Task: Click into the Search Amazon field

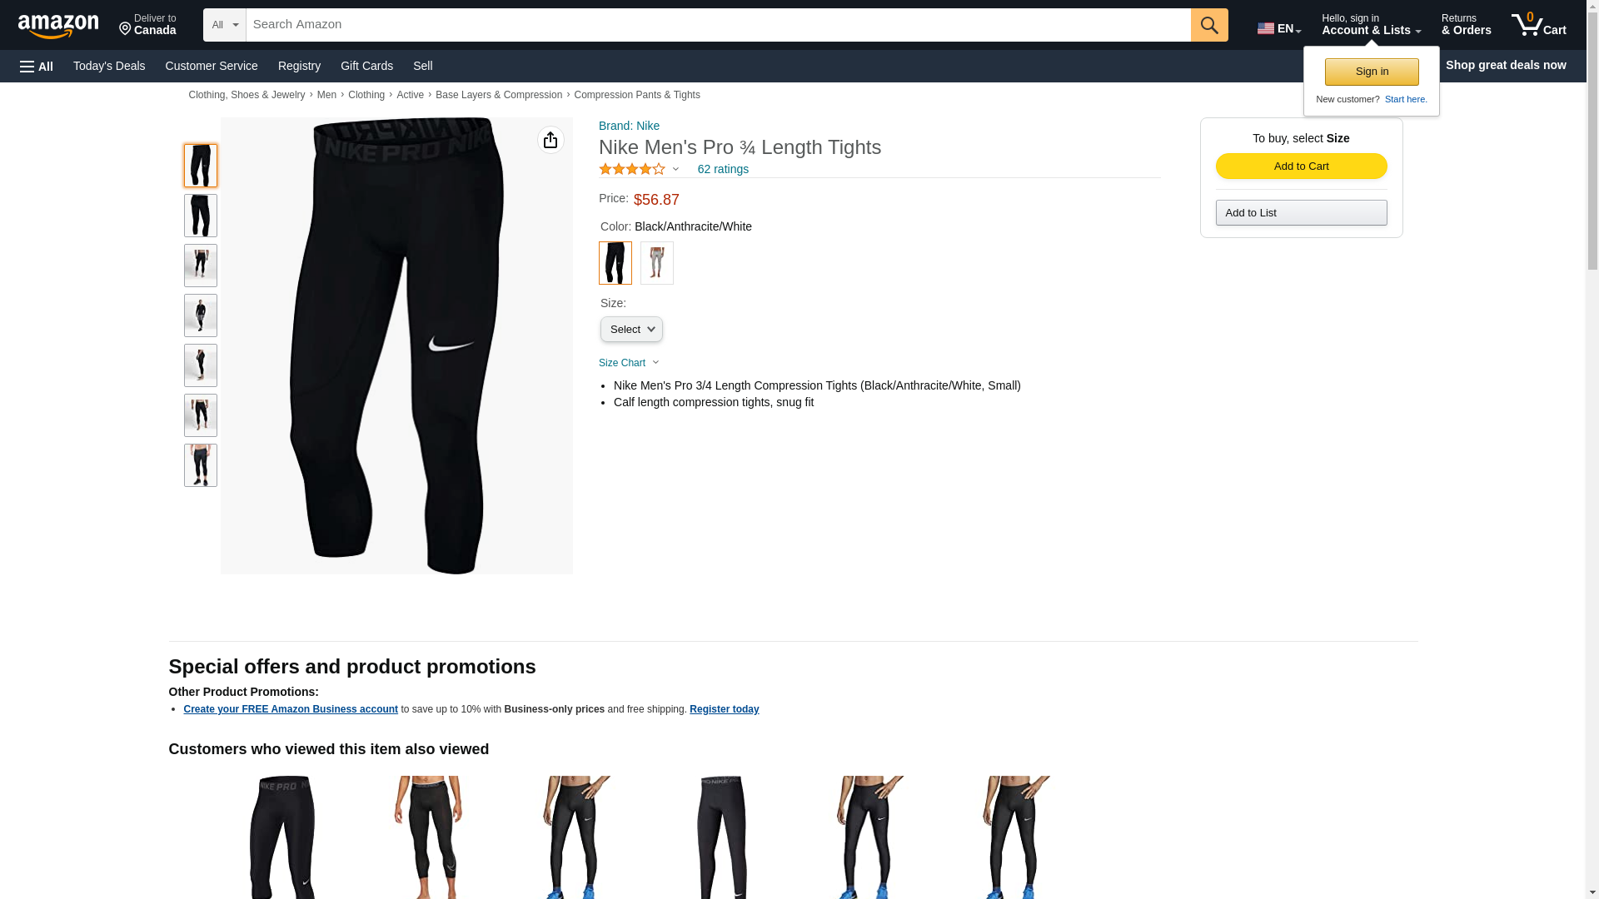Action: point(719,25)
